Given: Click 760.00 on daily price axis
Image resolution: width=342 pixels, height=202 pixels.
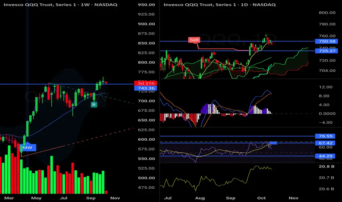Looking at the screenshot, I should (327, 36).
